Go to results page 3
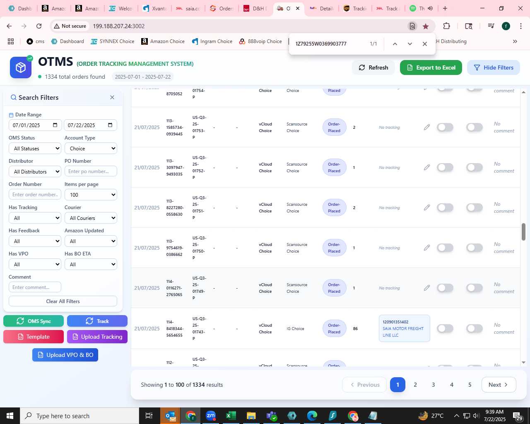The height and width of the screenshot is (424, 530). tap(434, 385)
